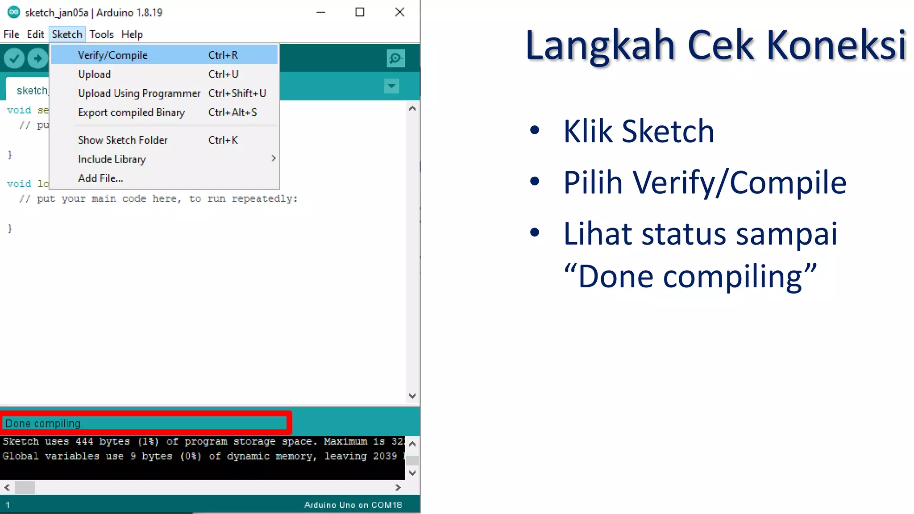Screen dimensions: 914x514
Task: Select Show Sketch Folder entry
Action: tap(164, 140)
